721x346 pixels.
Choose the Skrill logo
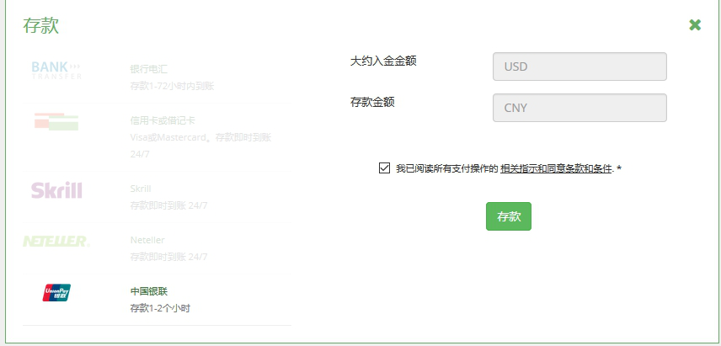coord(56,190)
